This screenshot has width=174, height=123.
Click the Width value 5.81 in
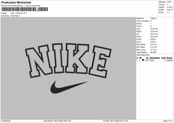coord(170,10)
